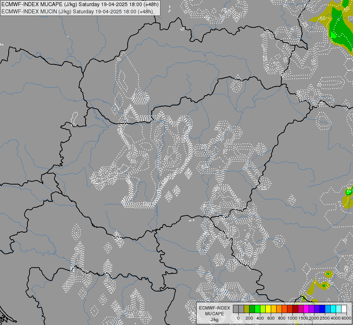Select the lime yellow-green swatch after 400
This screenshot has height=325, width=353.
263,309
